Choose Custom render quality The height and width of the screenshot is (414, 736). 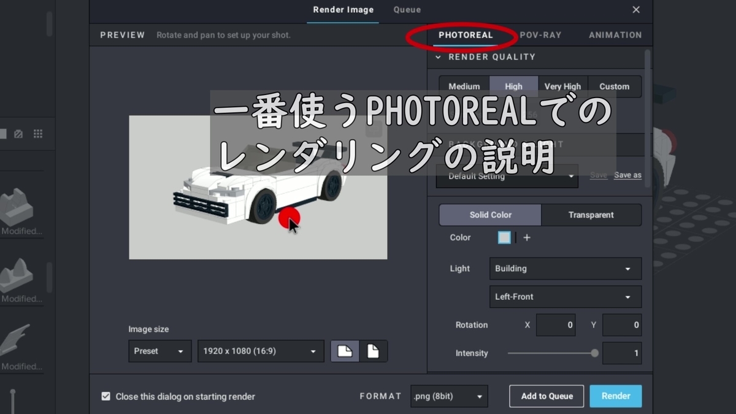615,86
